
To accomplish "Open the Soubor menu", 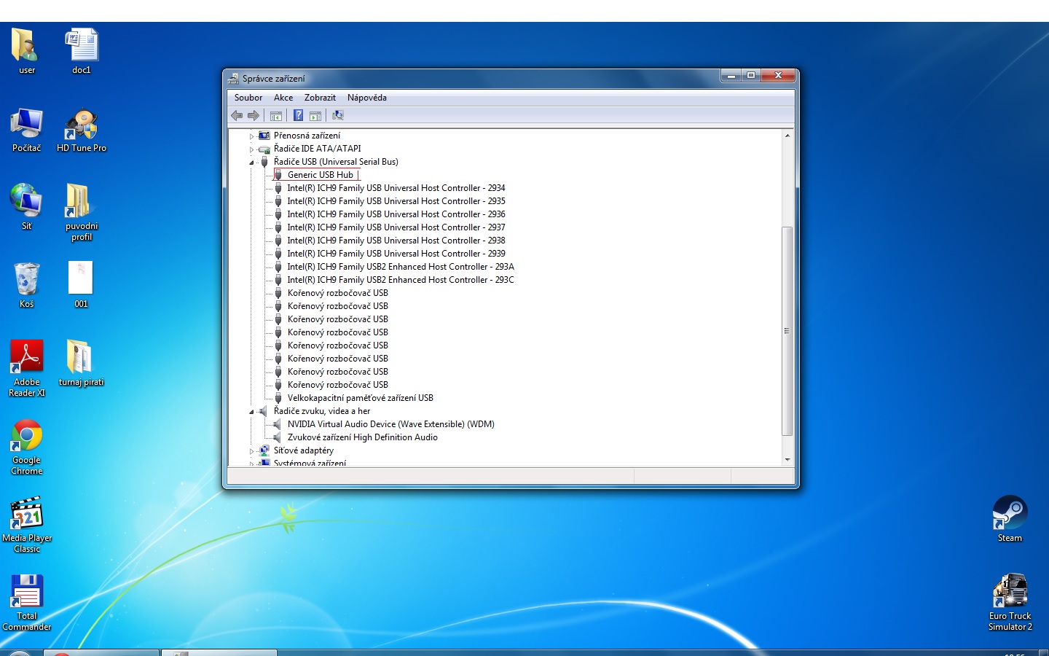I will 248,98.
